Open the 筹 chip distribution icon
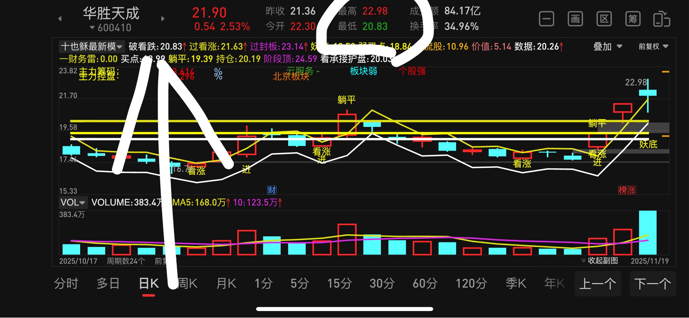This screenshot has height=318, width=689. coord(633,19)
